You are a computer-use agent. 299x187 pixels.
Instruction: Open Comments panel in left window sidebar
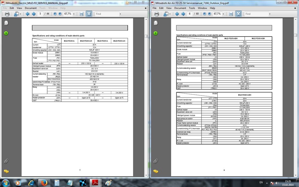click(6, 171)
